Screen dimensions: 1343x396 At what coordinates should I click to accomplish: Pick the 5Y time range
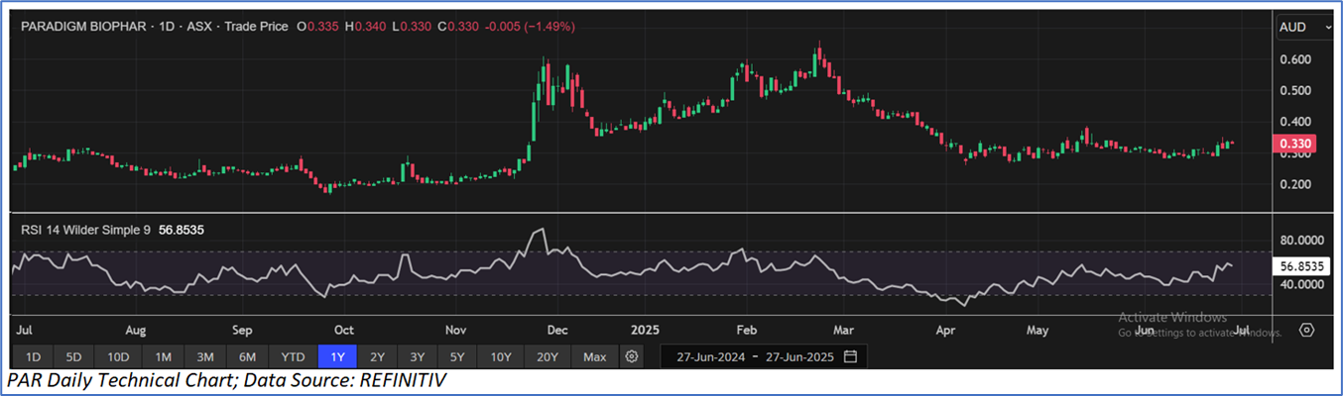(x=455, y=356)
